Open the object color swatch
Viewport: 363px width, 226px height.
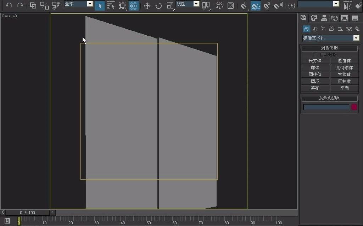point(353,107)
